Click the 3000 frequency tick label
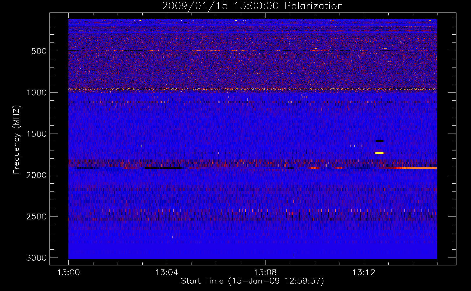Screen dimensions: 471x291 click(36, 258)
